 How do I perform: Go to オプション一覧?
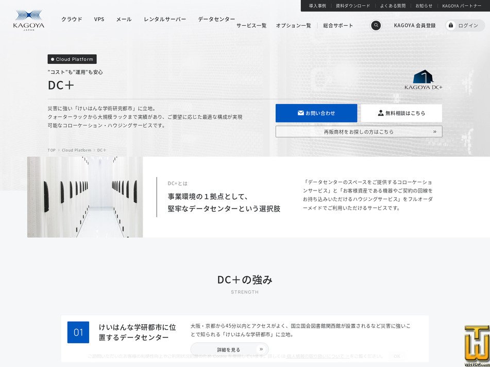point(294,26)
